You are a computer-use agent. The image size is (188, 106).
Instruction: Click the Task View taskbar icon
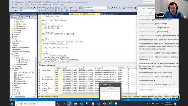coord(64,104)
